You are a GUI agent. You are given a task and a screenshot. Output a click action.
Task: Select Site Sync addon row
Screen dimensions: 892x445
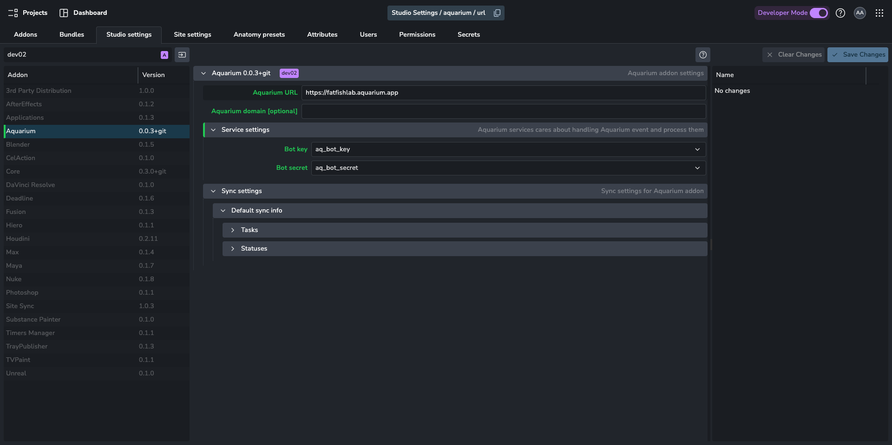tap(97, 306)
